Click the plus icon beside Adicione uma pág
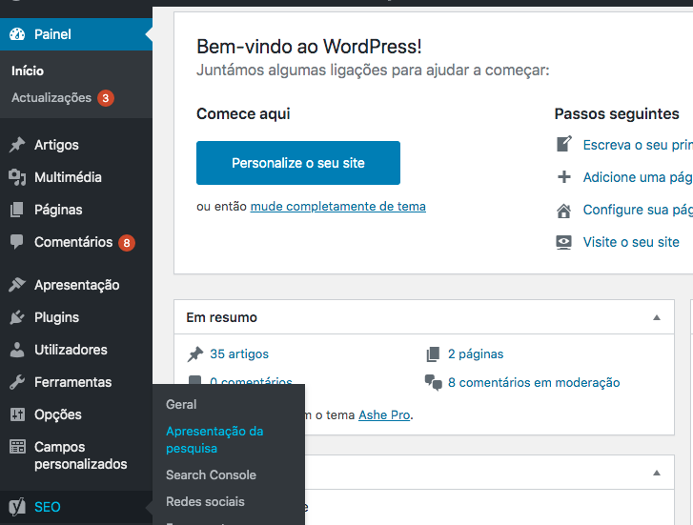This screenshot has height=525, width=693. pos(564,177)
